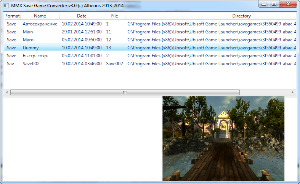Click the File column header

[x=114, y=16]
